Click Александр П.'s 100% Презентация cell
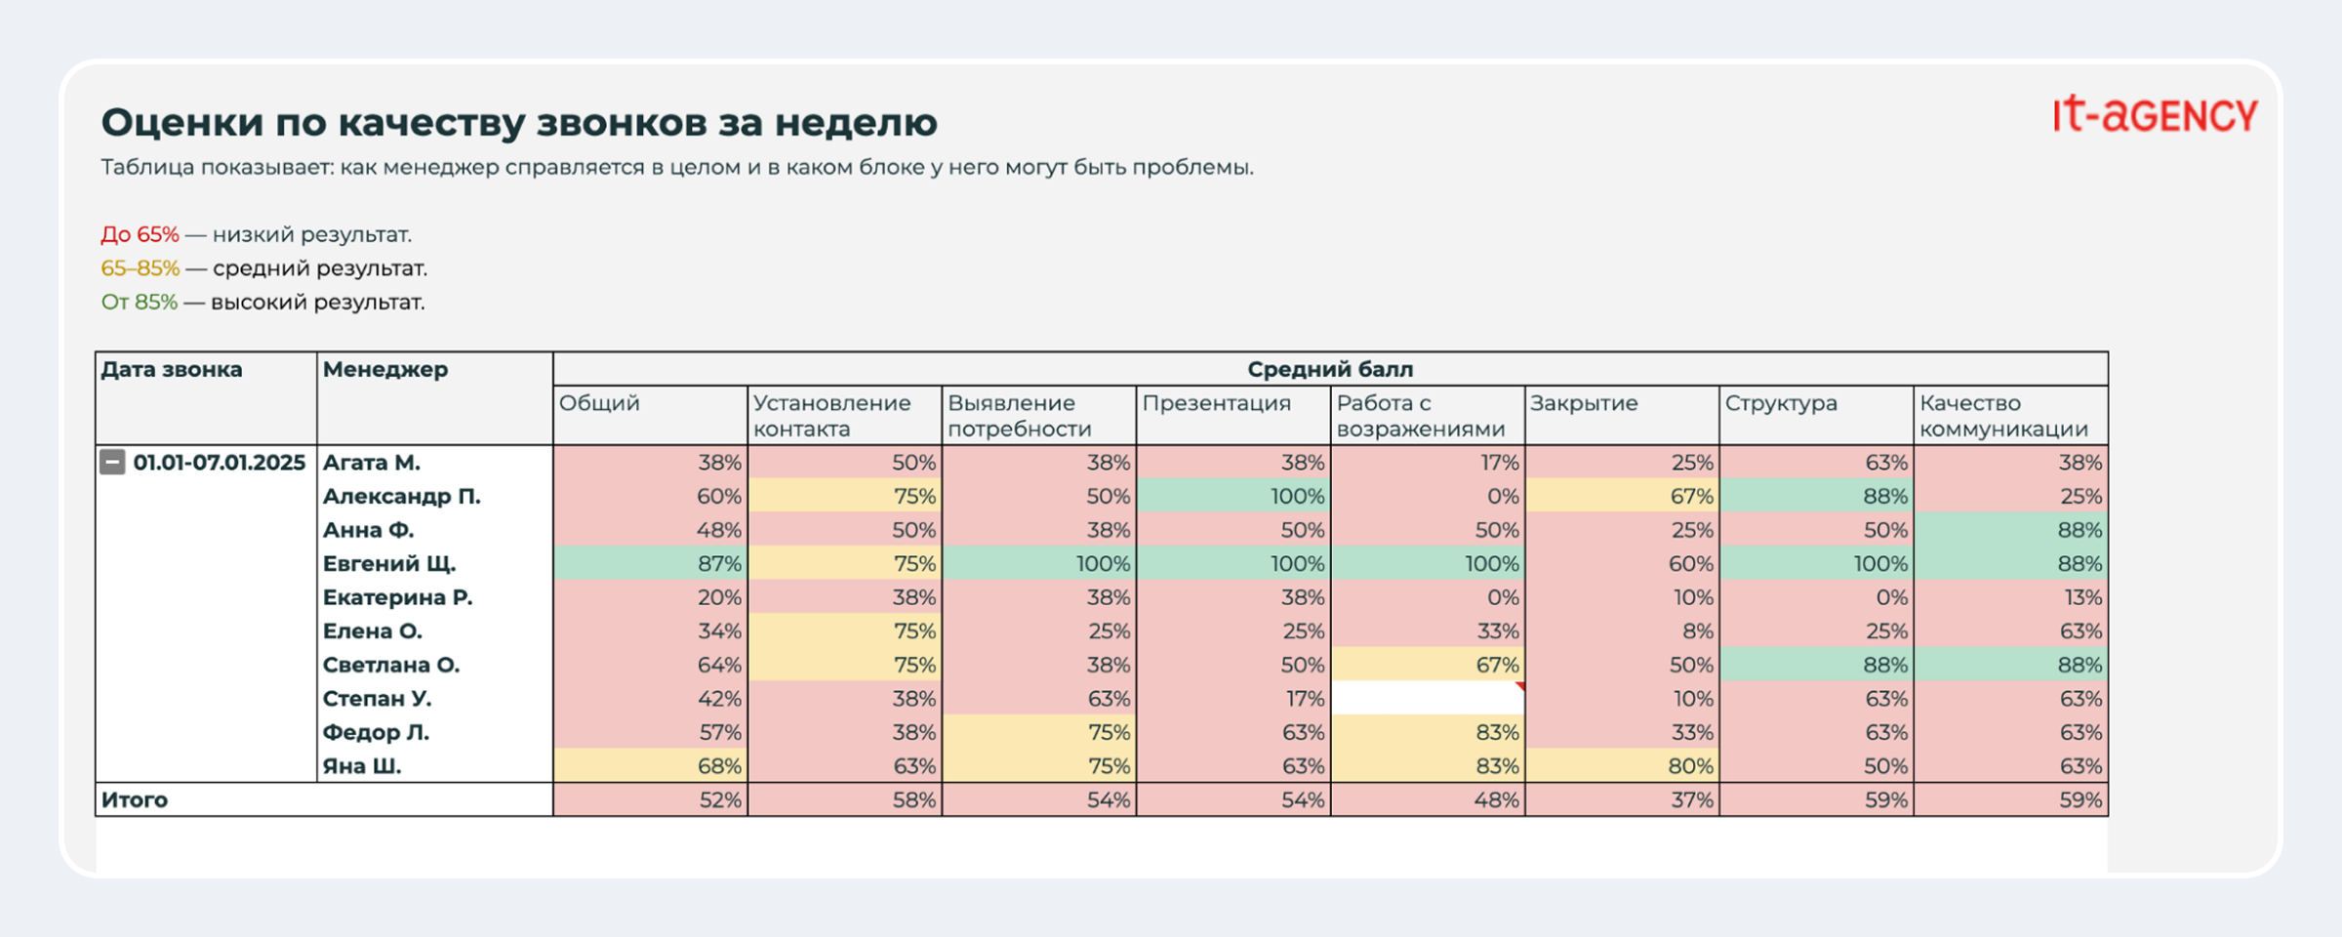 (1233, 496)
